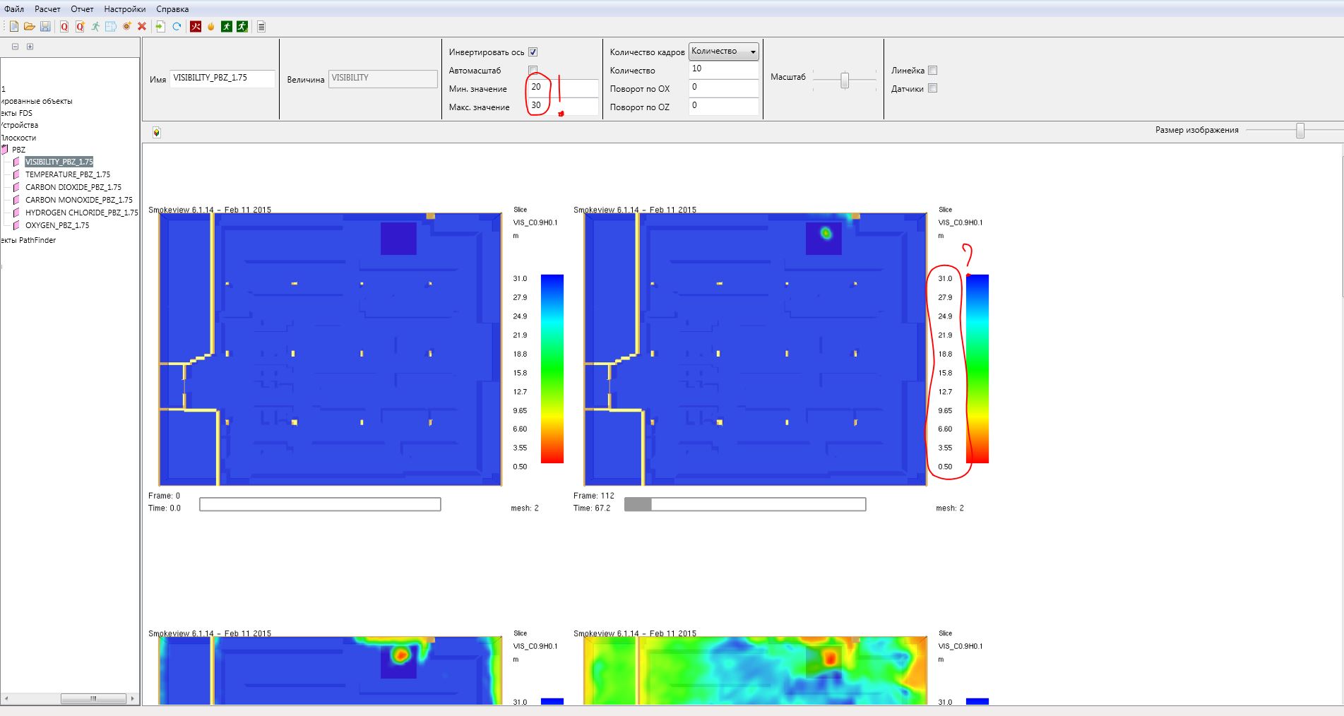Click the pink PBZ folder icon
This screenshot has height=716, width=1344.
(x=5, y=149)
